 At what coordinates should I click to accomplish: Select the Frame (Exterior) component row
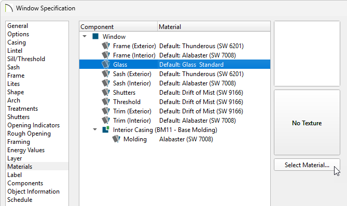(x=175, y=46)
